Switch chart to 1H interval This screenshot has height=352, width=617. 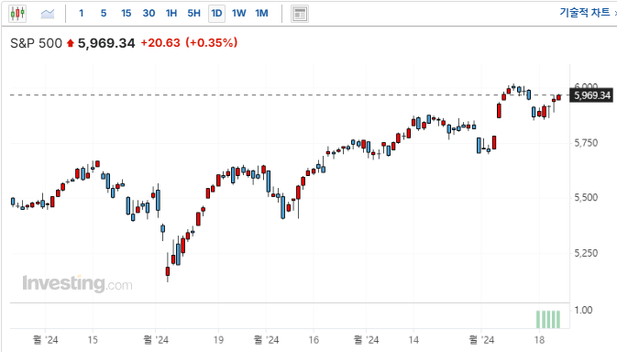[171, 14]
